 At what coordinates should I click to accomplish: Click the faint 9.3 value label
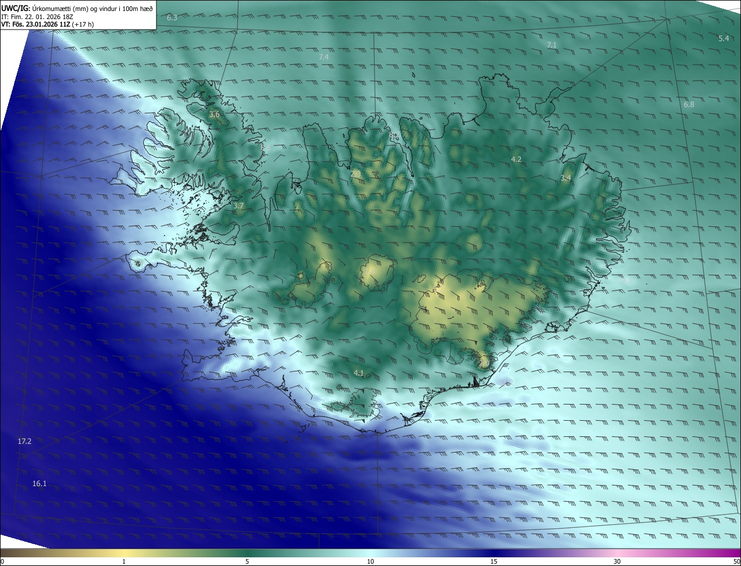(x=626, y=280)
